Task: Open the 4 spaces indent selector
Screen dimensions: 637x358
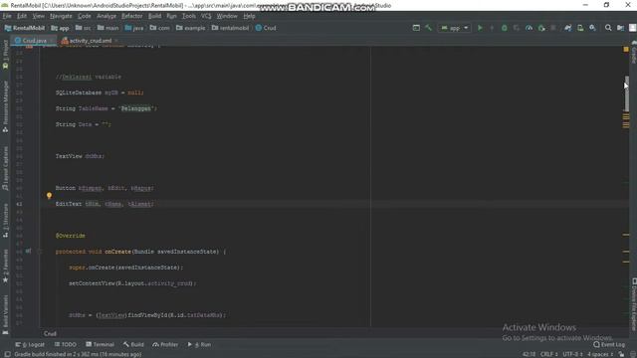Action: click(x=600, y=354)
